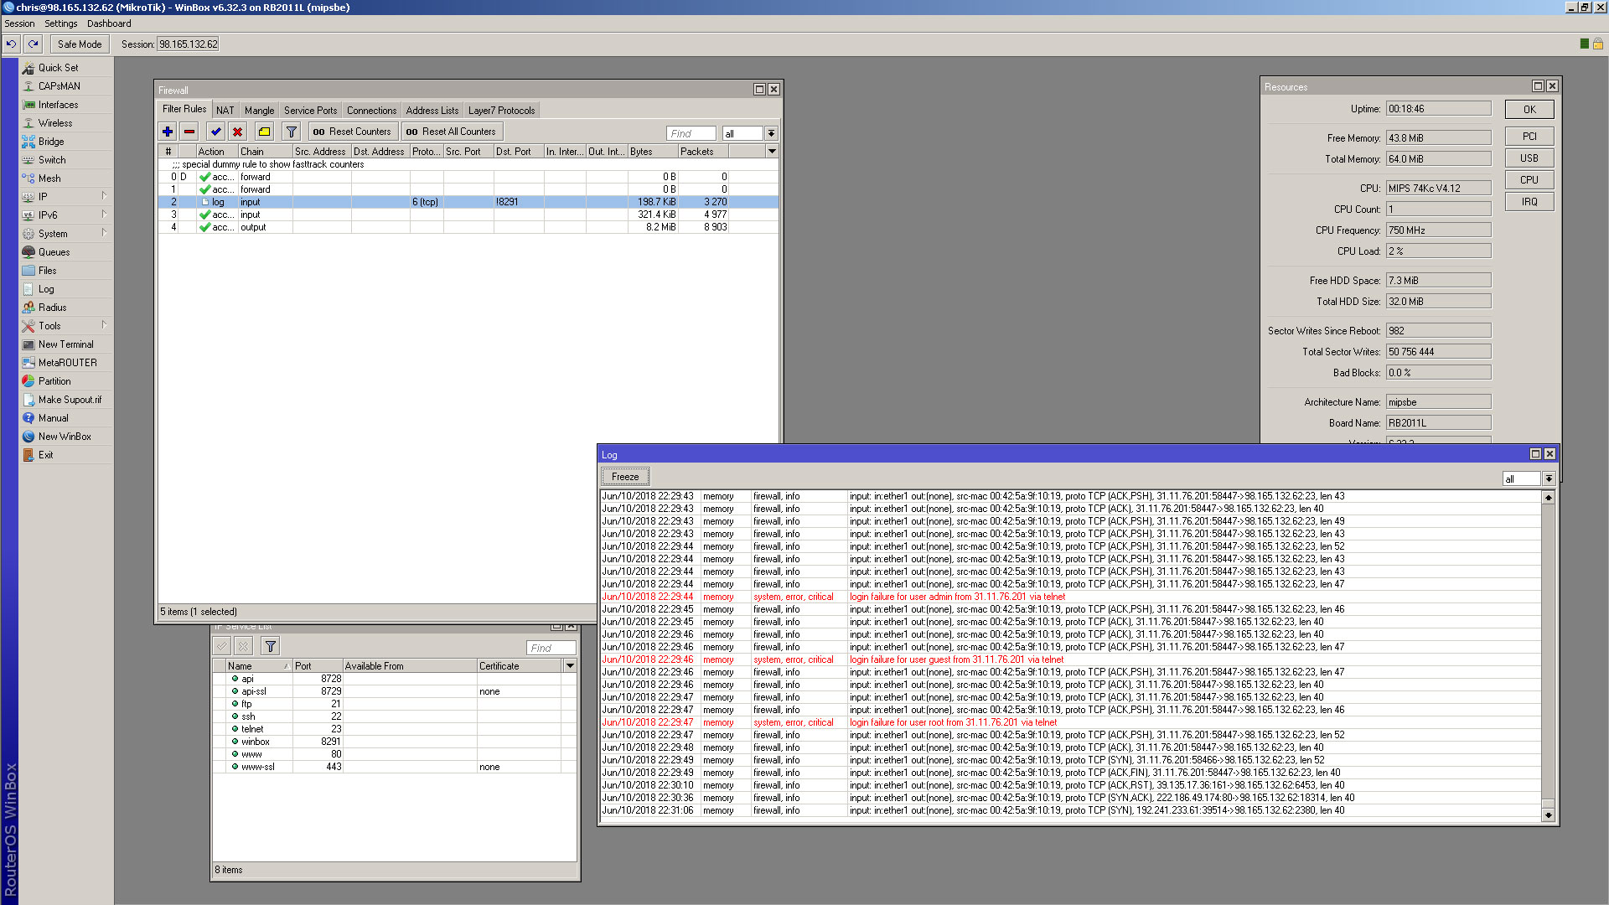The height and width of the screenshot is (905, 1609).
Task: Click the Find field in Firewall window
Action: click(x=691, y=133)
